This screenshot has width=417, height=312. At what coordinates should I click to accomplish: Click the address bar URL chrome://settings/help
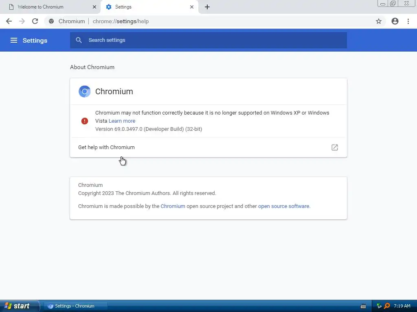click(x=121, y=21)
